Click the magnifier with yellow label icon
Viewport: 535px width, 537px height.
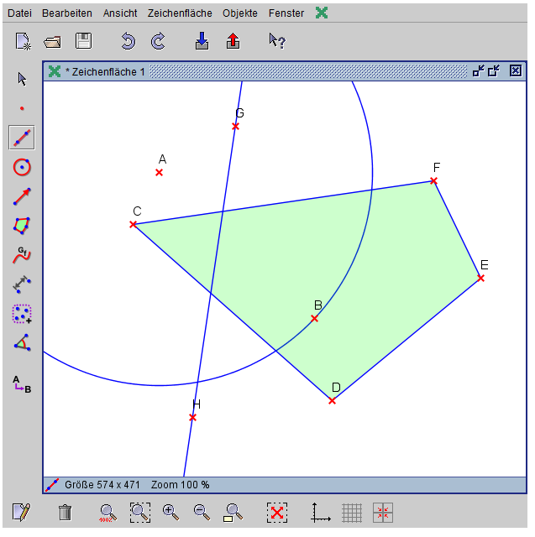click(233, 513)
